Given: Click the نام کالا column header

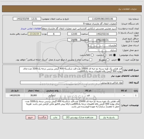Looking at the screenshot, I should [88, 91].
